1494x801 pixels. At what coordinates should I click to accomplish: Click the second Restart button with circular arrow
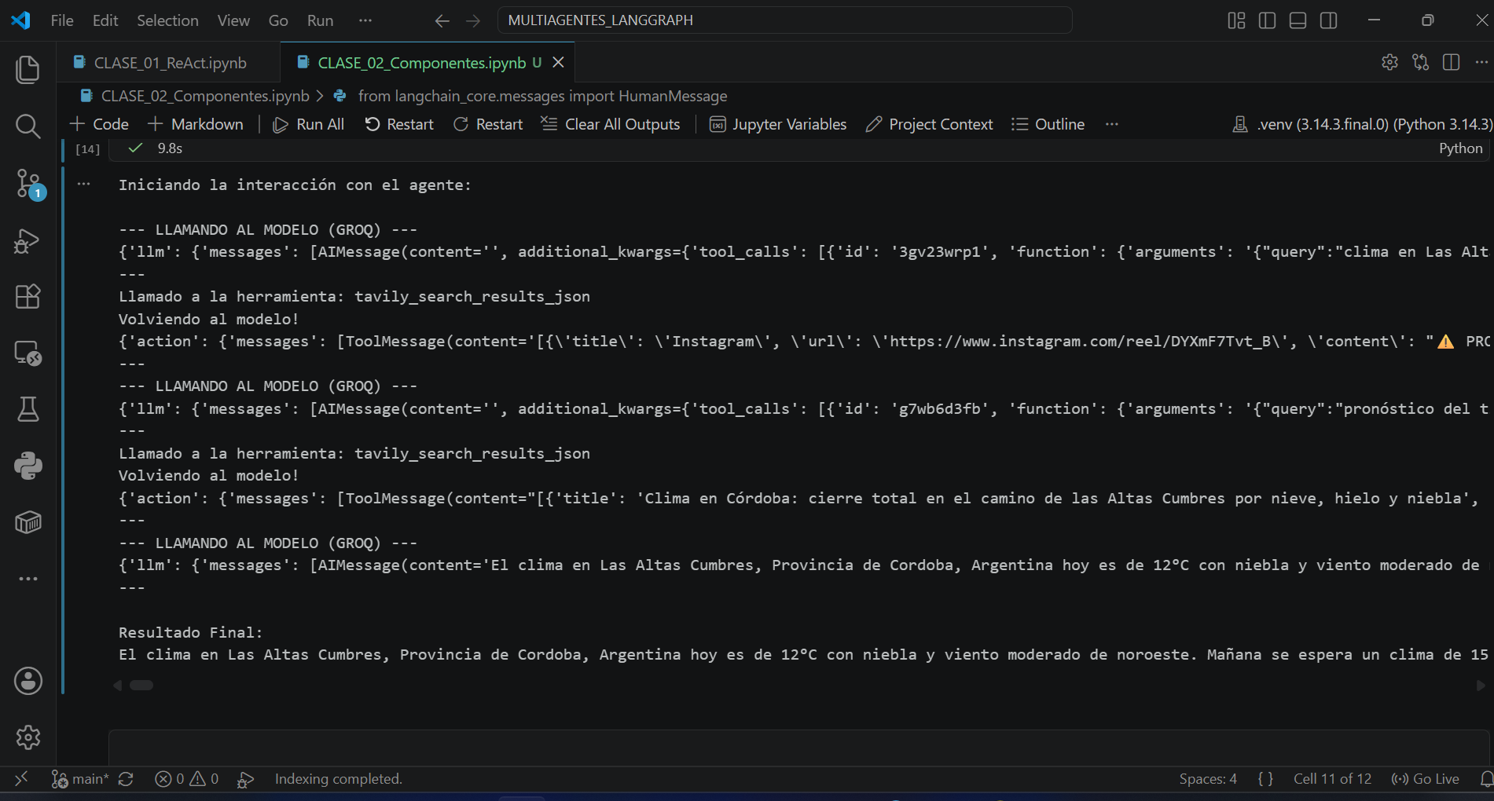[x=488, y=124]
